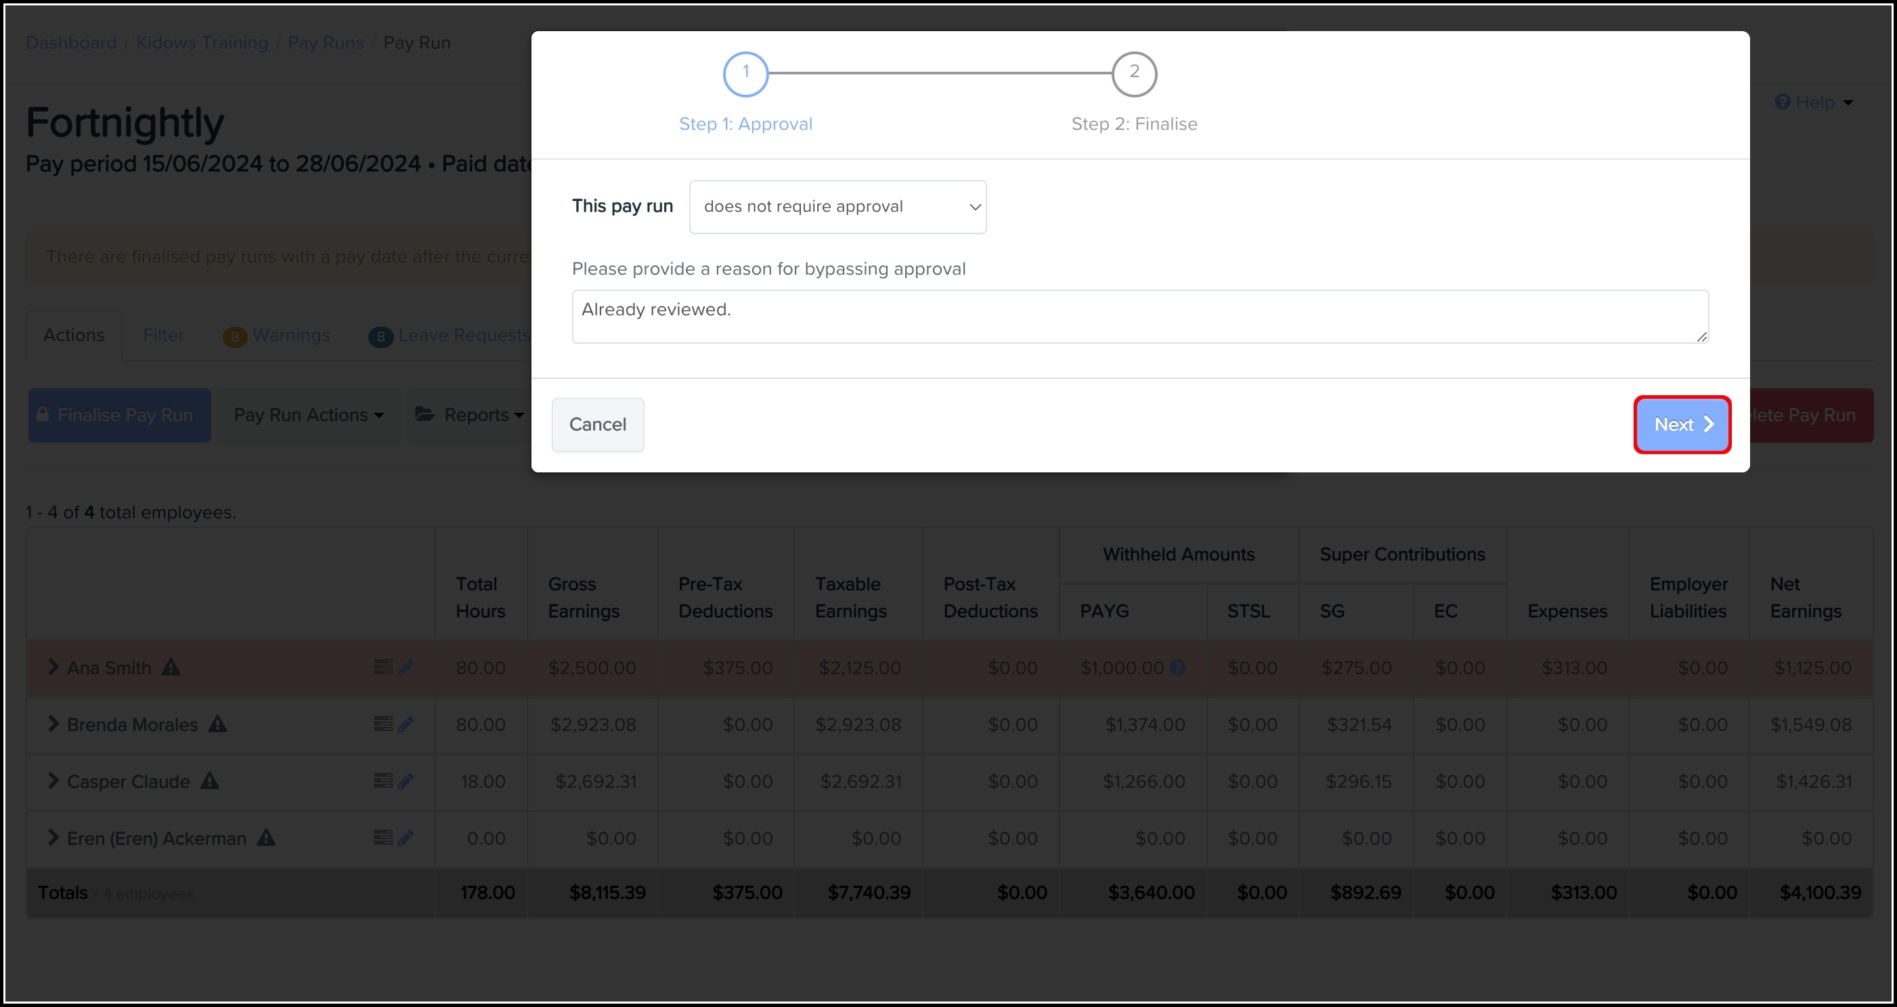The height and width of the screenshot is (1007, 1897).
Task: Open Brenda Morales's pay details list icon
Action: pos(383,724)
